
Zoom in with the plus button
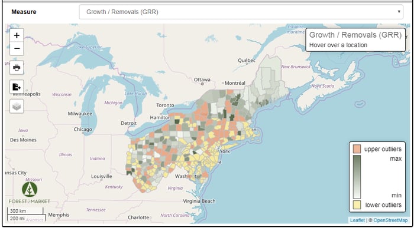[x=17, y=35]
